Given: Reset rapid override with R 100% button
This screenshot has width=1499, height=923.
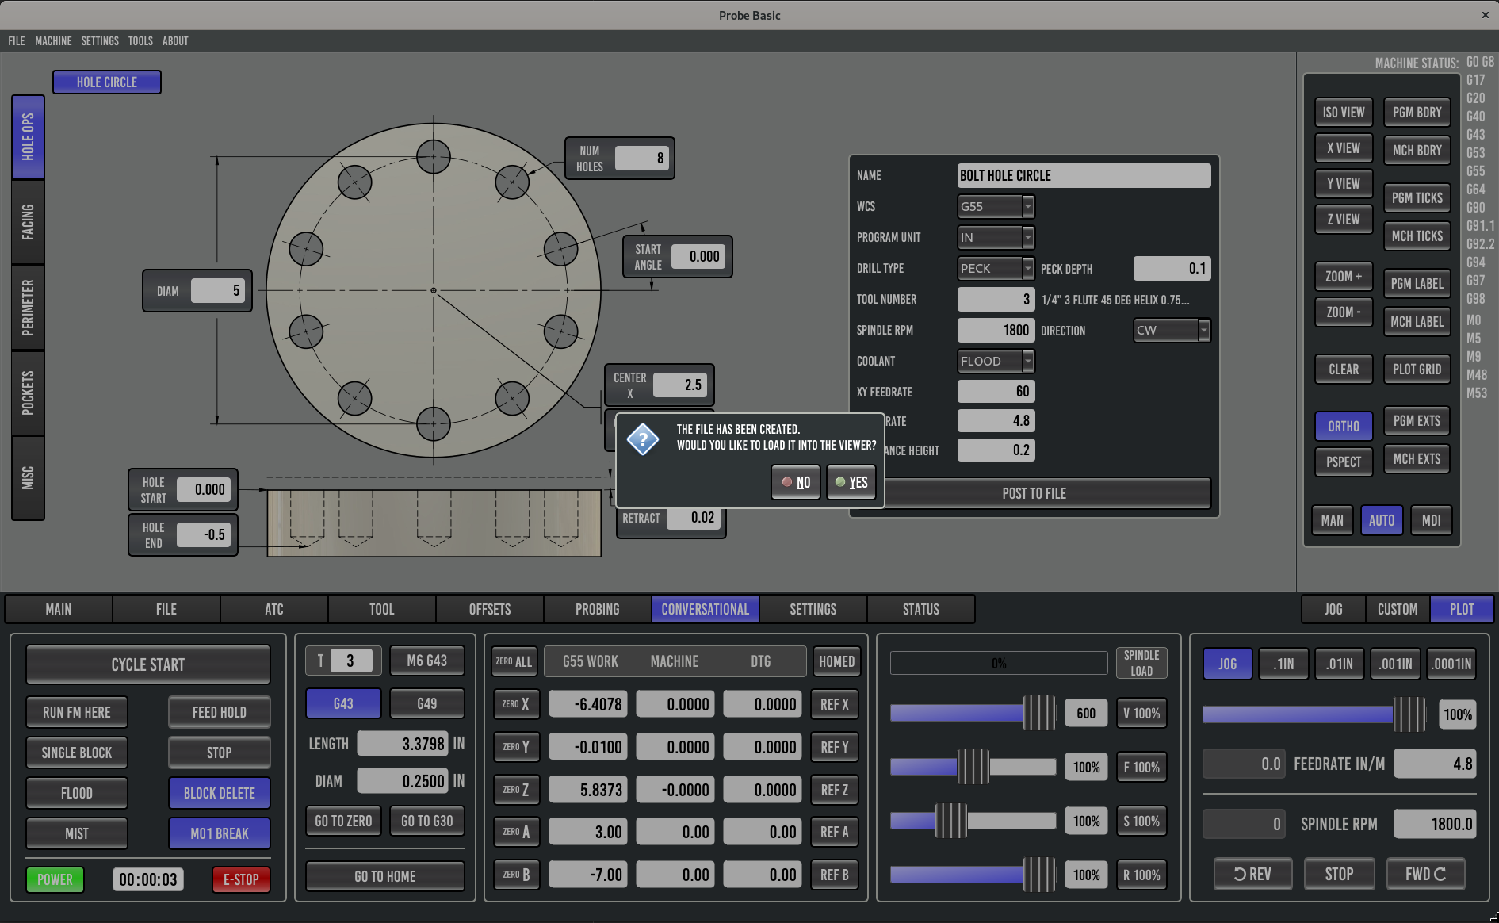Looking at the screenshot, I should 1141,875.
